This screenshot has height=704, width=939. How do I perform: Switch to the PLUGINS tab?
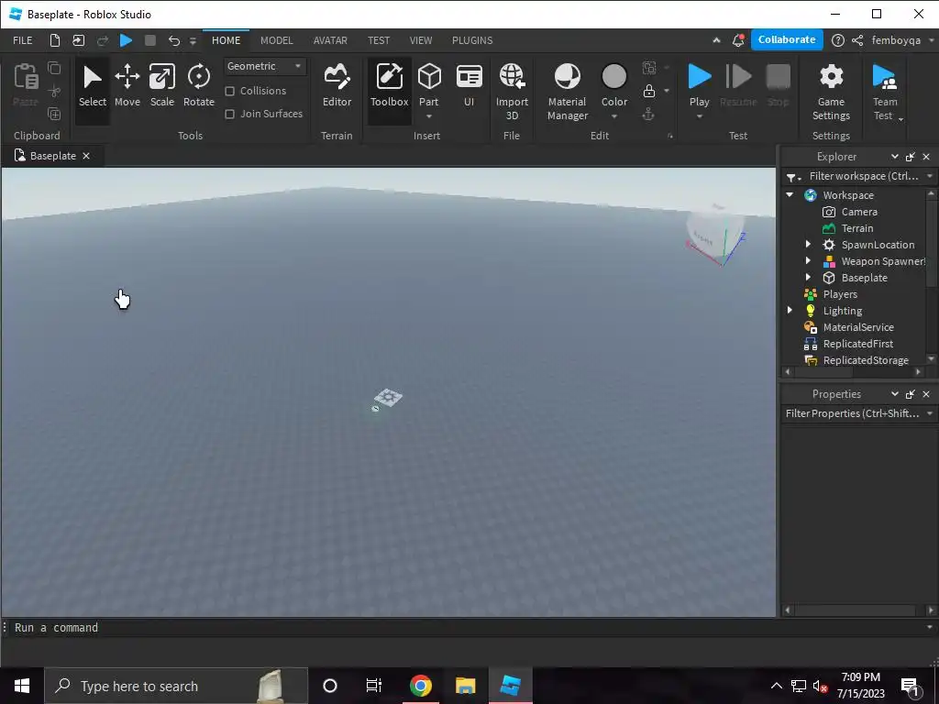pyautogui.click(x=472, y=40)
